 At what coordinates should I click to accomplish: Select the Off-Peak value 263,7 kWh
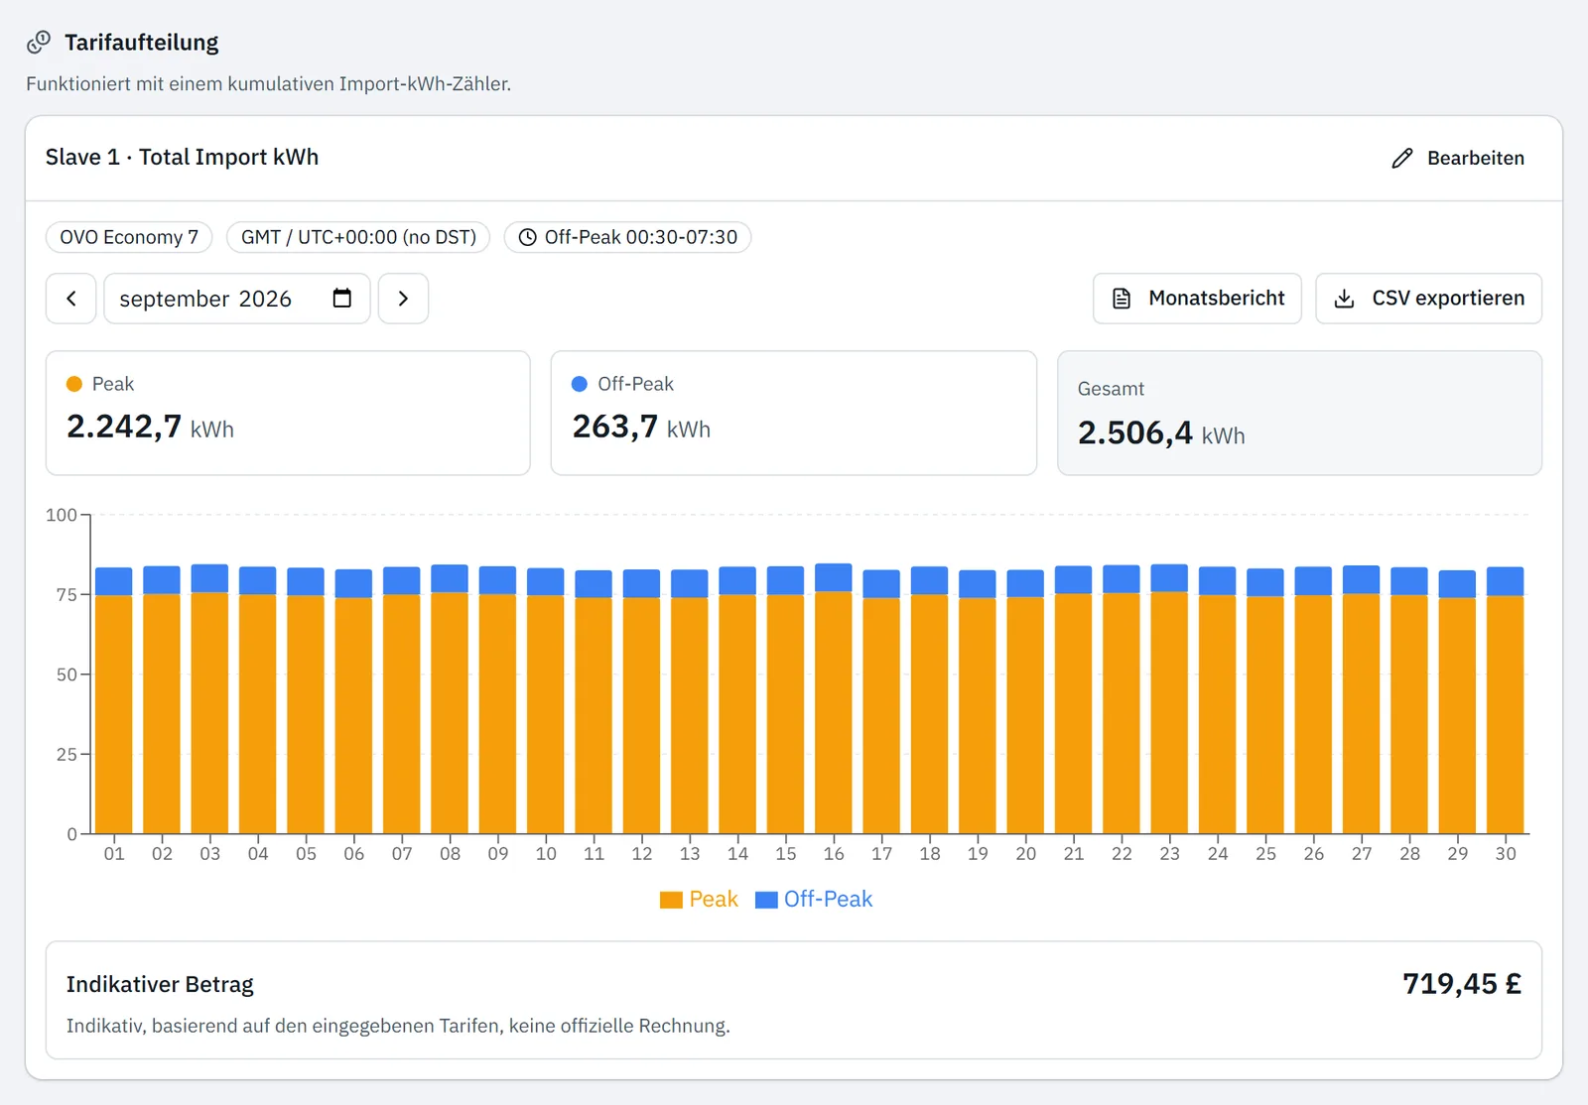point(641,428)
